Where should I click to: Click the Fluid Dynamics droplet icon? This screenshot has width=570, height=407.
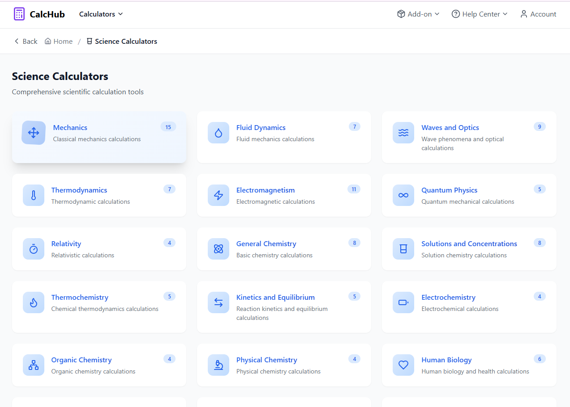pyautogui.click(x=219, y=133)
